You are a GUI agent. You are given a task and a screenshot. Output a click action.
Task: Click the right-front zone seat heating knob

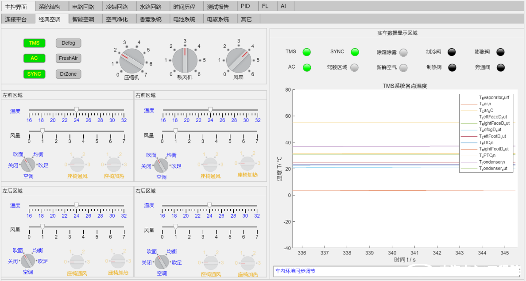(x=247, y=163)
